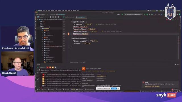Viewport: 182px width, 102px height.
Task: Expand the .mvn folder in project tree
Action: point(39,24)
